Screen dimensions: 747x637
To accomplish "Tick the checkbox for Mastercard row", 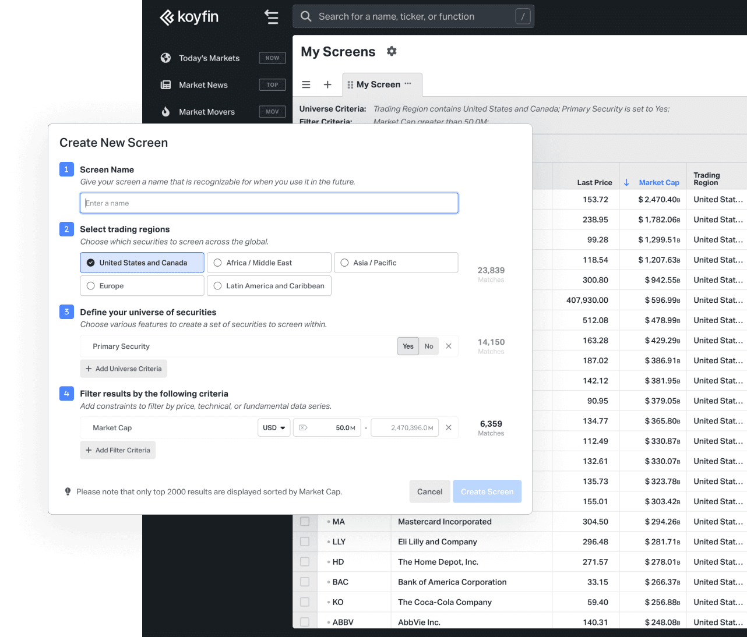I will (x=305, y=522).
